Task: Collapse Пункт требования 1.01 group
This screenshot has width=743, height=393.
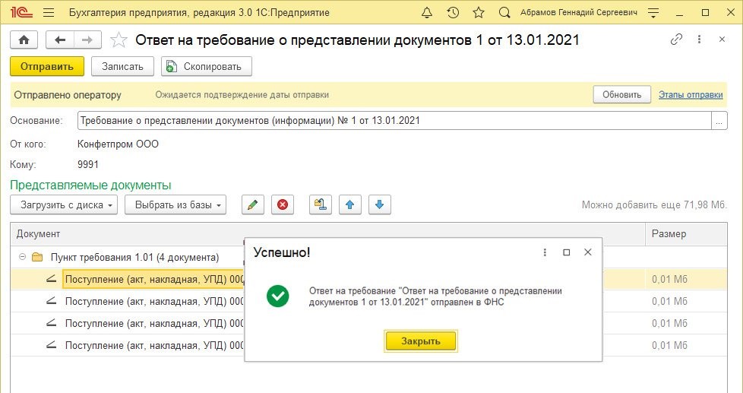Action: [22, 258]
